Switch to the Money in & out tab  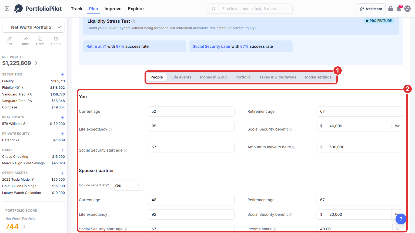[213, 77]
